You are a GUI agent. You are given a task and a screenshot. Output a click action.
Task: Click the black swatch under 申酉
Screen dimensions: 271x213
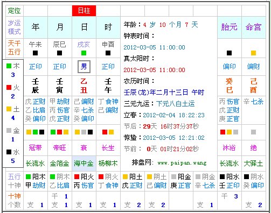tap(108, 53)
